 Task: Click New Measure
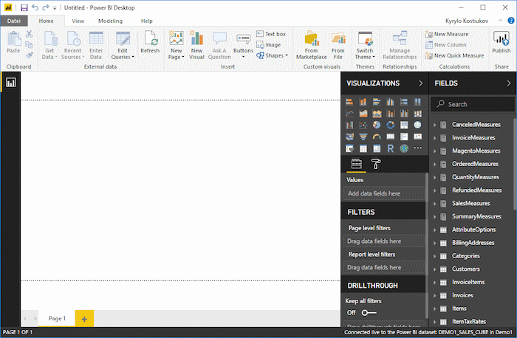pyautogui.click(x=447, y=34)
